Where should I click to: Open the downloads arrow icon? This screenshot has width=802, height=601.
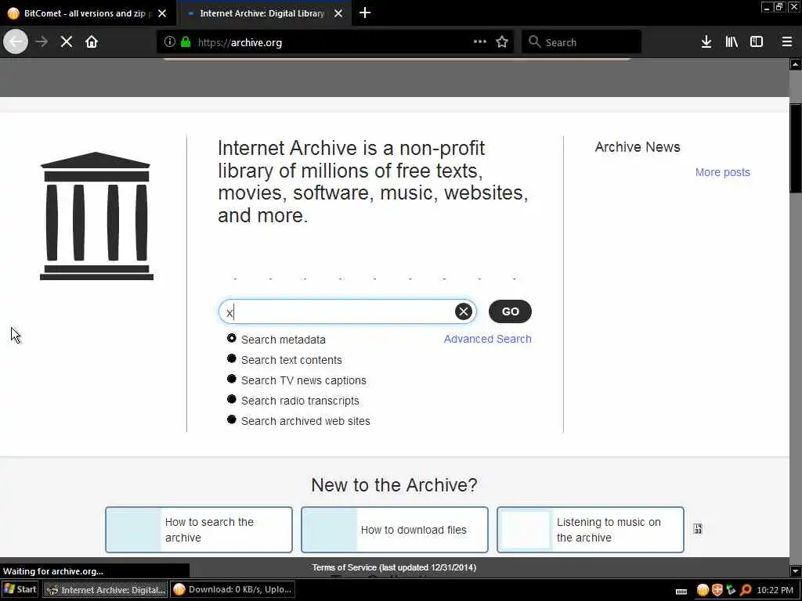click(706, 42)
